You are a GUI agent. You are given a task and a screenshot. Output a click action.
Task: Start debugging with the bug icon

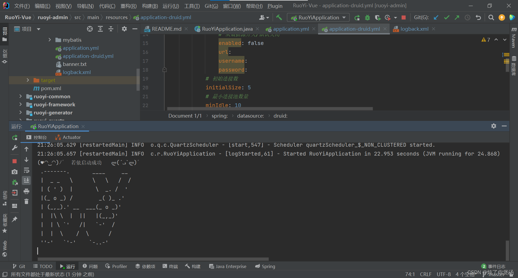point(367,17)
